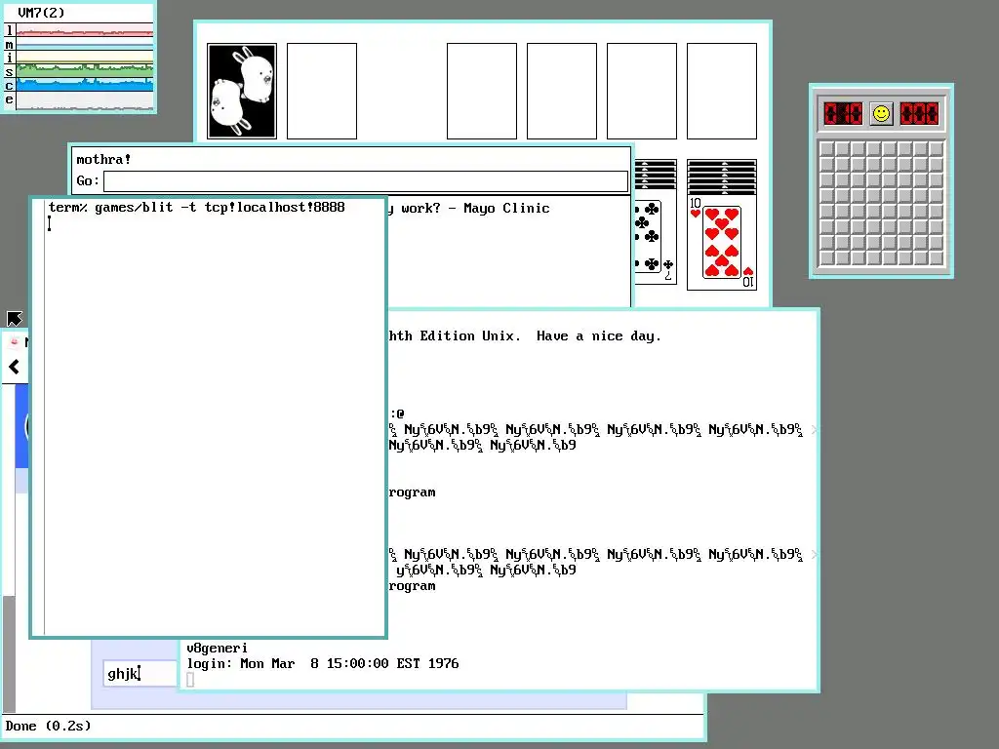The height and width of the screenshot is (749, 999).
Task: Reveal the top-left corner cell in Minesweeper
Action: pyautogui.click(x=827, y=149)
